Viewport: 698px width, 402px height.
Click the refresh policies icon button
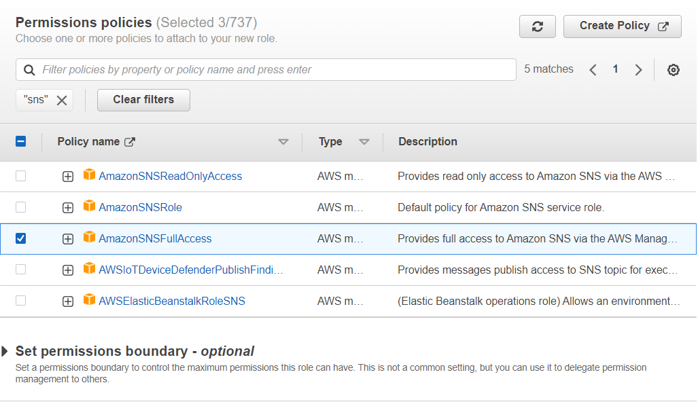[x=537, y=26]
